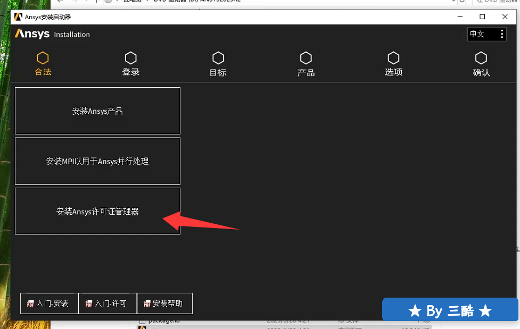Click the Ansys title bar app icon
Image resolution: width=520 pixels, height=329 pixels.
click(18, 16)
